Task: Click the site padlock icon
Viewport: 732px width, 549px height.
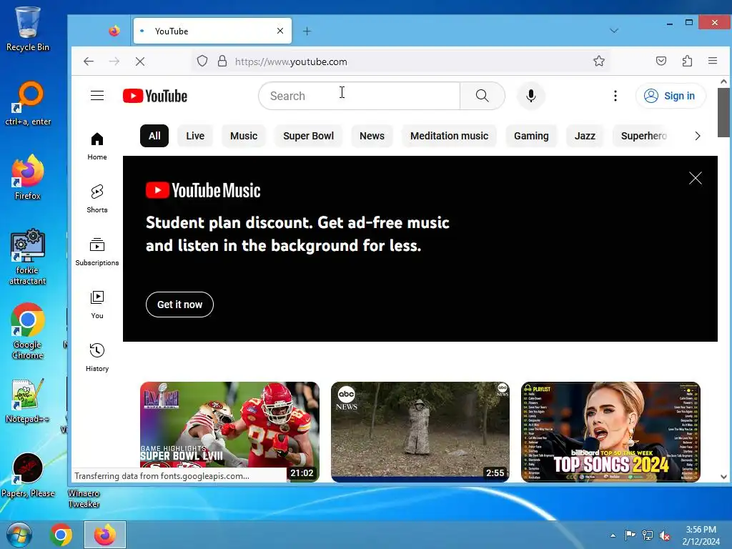Action: click(222, 61)
